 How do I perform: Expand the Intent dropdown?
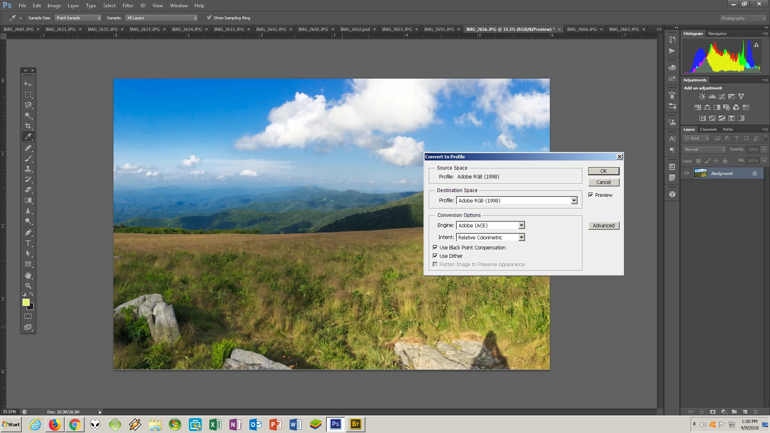coord(521,237)
